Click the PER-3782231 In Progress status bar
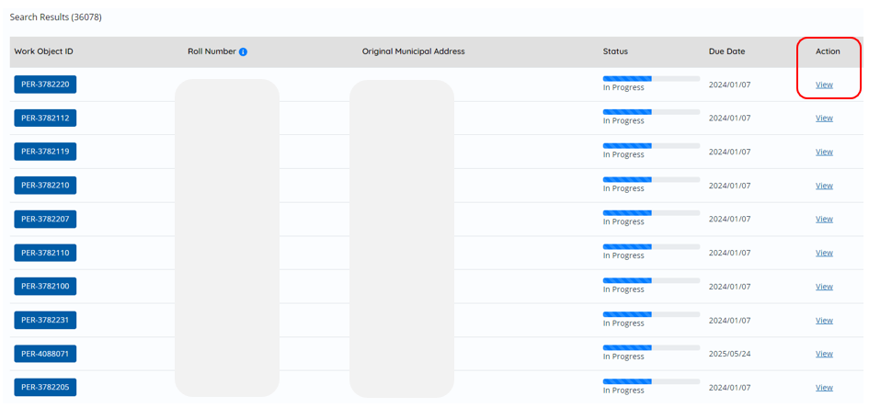The width and height of the screenshot is (869, 419). (651, 314)
